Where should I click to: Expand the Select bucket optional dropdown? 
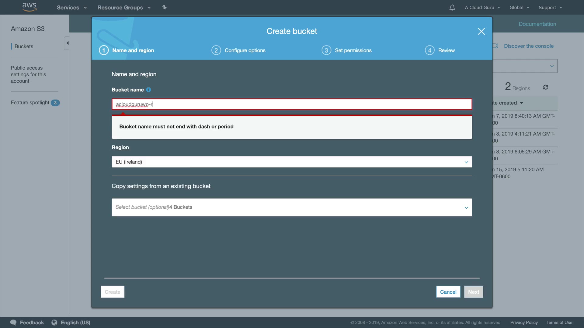(291, 207)
